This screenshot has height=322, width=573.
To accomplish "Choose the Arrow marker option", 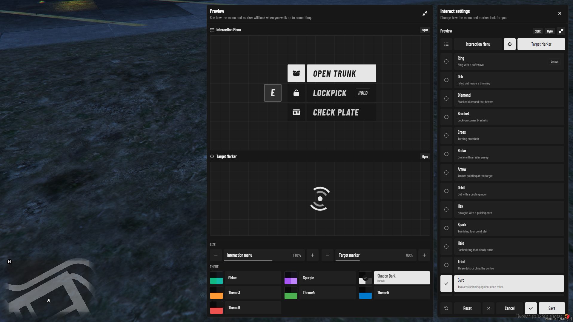I will click(x=509, y=172).
